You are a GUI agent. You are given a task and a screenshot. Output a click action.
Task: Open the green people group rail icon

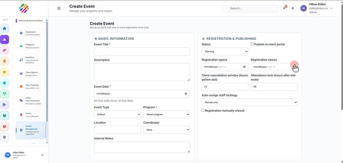(4, 115)
